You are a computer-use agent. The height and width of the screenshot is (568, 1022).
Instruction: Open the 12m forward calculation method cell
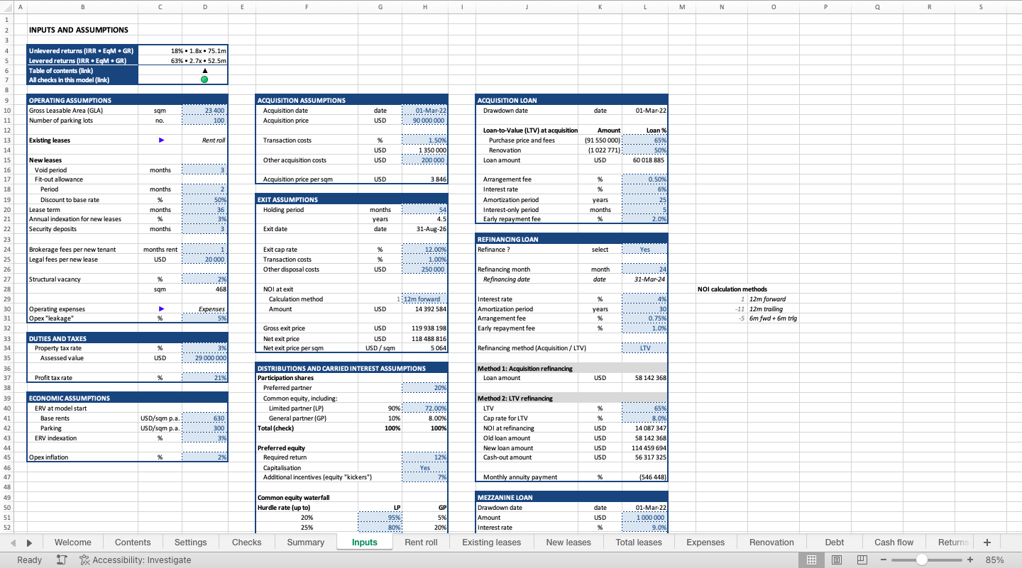[x=425, y=299]
